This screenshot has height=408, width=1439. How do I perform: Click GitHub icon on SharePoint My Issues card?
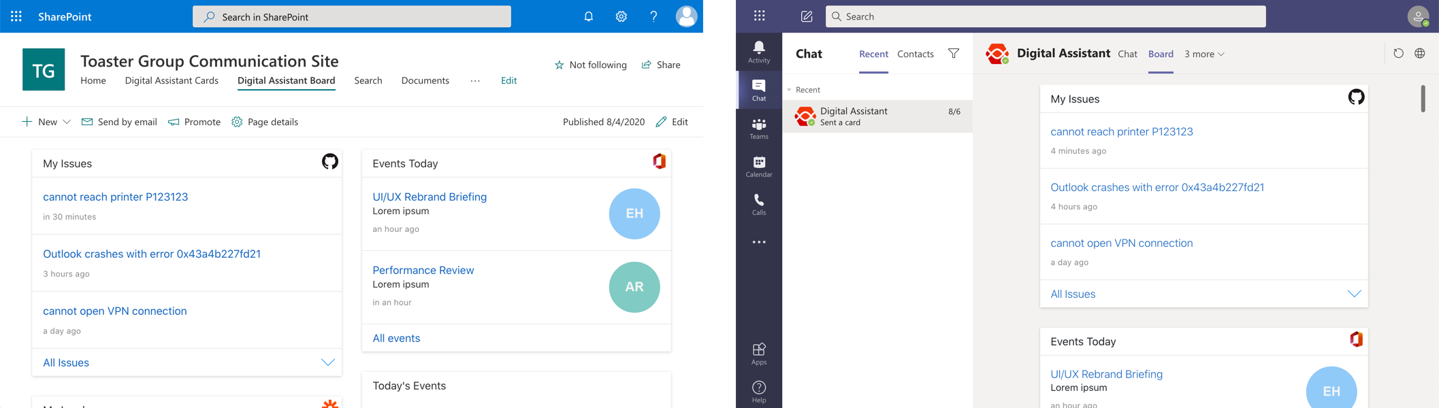click(330, 162)
